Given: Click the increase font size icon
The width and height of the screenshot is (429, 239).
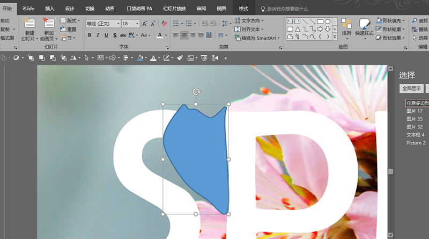Looking at the screenshot, I should pyautogui.click(x=144, y=24).
